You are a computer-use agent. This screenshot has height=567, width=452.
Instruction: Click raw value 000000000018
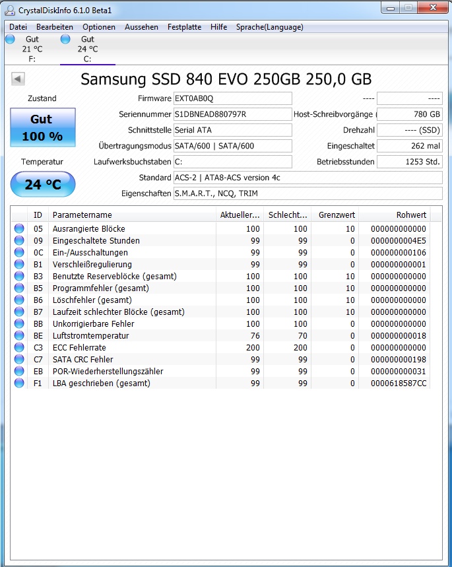(399, 335)
